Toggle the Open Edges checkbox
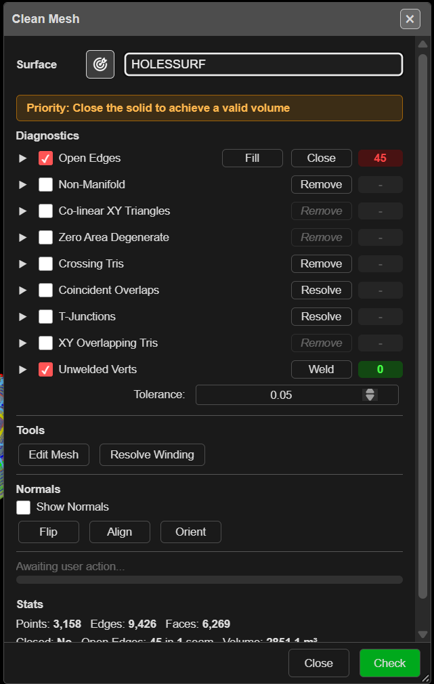The height and width of the screenshot is (684, 434). pyautogui.click(x=46, y=158)
